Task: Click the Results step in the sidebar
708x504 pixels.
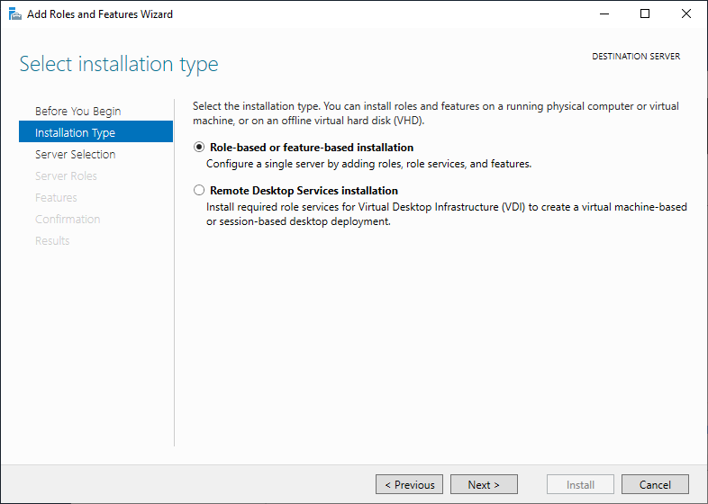Action: 52,241
